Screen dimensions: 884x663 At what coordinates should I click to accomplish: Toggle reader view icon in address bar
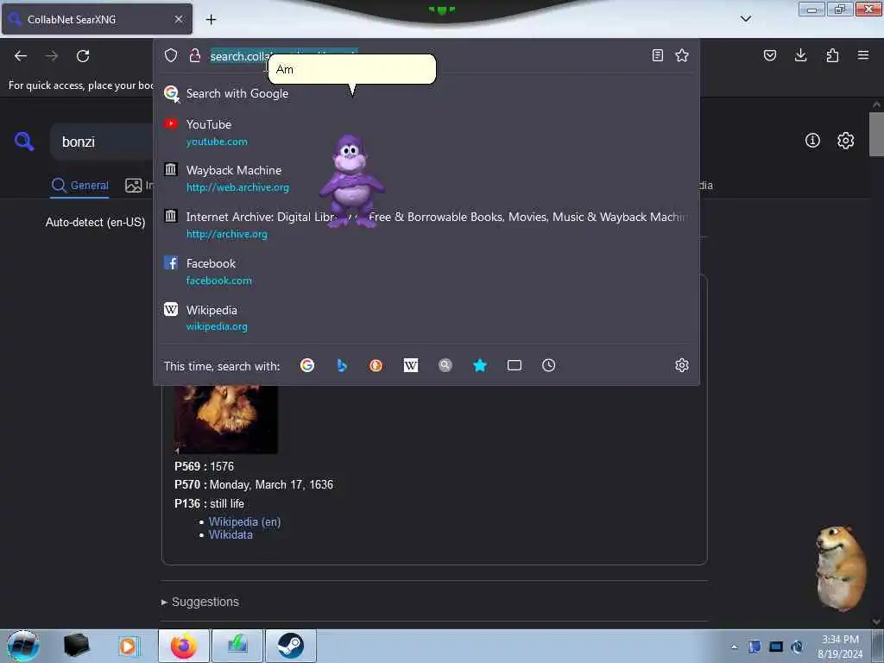tap(657, 55)
